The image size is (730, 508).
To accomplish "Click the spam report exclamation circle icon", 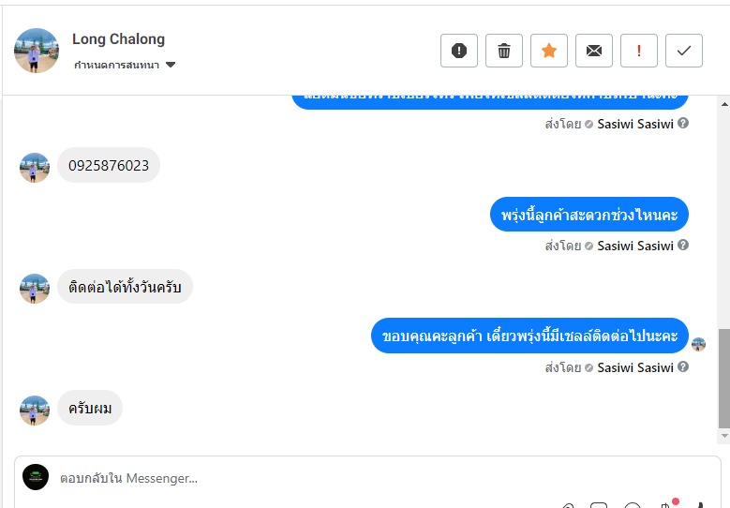I will click(459, 51).
